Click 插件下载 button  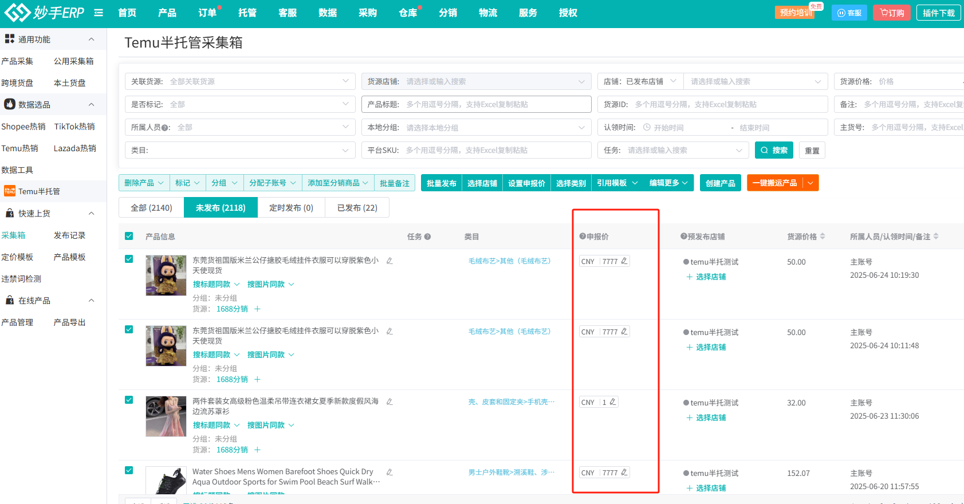tap(939, 13)
